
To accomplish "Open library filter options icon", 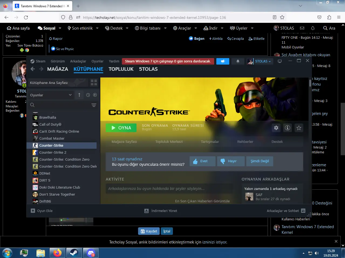I will [94, 105].
